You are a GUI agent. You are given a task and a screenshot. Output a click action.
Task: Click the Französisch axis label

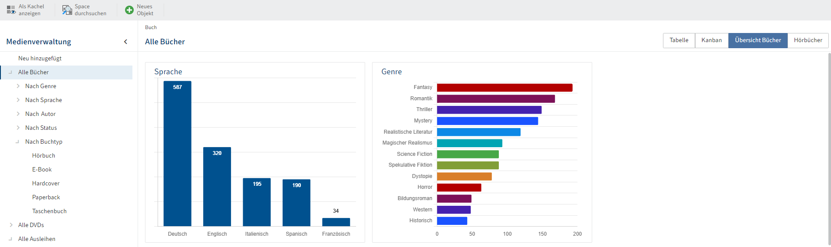click(336, 234)
